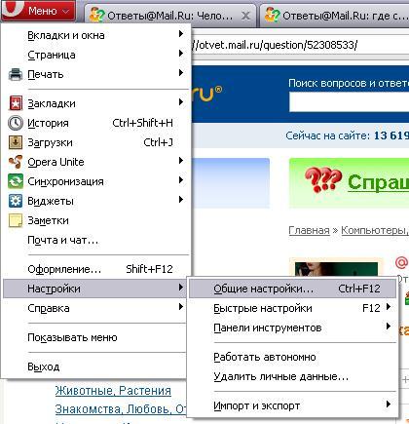Screen dimensions: 409x424
Task: Expand the Синхронизация submenu arrow
Action: tap(181, 180)
